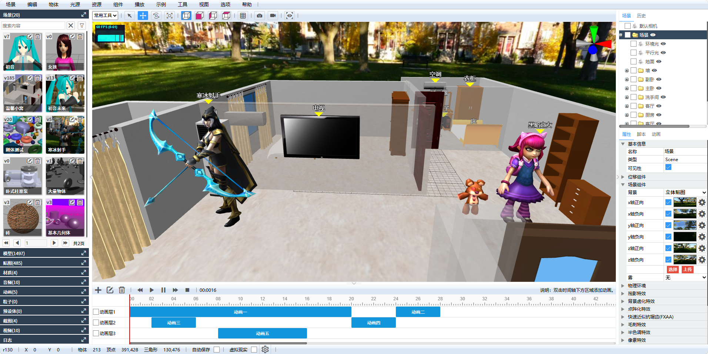
Task: Switch to side-face cube view
Action: coord(213,16)
